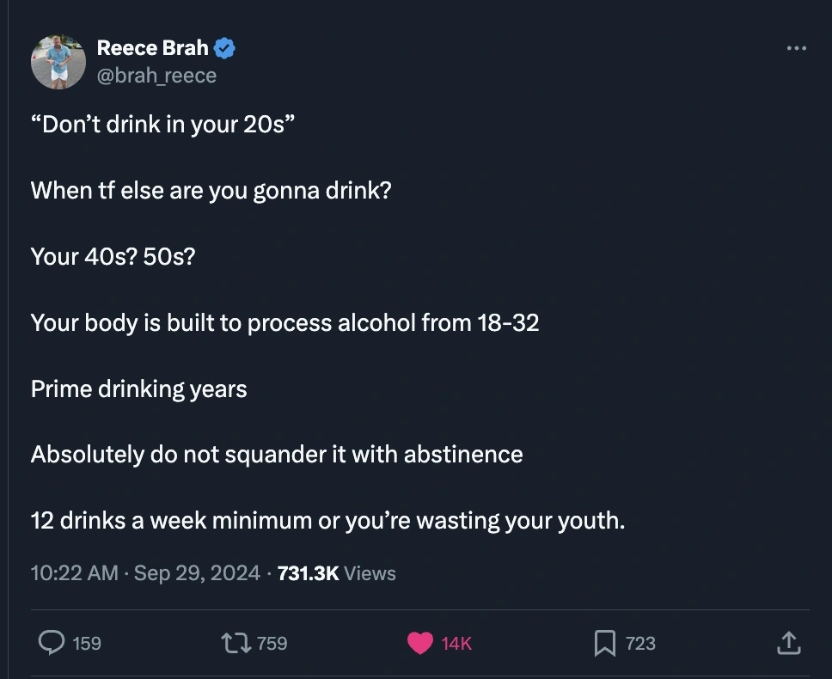Click the quoted "Don't drink in your 20s" line
The height and width of the screenshot is (679, 832).
(162, 124)
